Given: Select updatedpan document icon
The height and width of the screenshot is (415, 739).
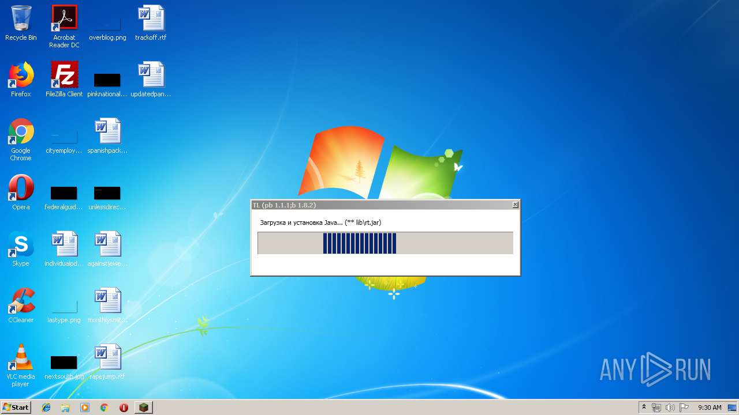Looking at the screenshot, I should [151, 80].
